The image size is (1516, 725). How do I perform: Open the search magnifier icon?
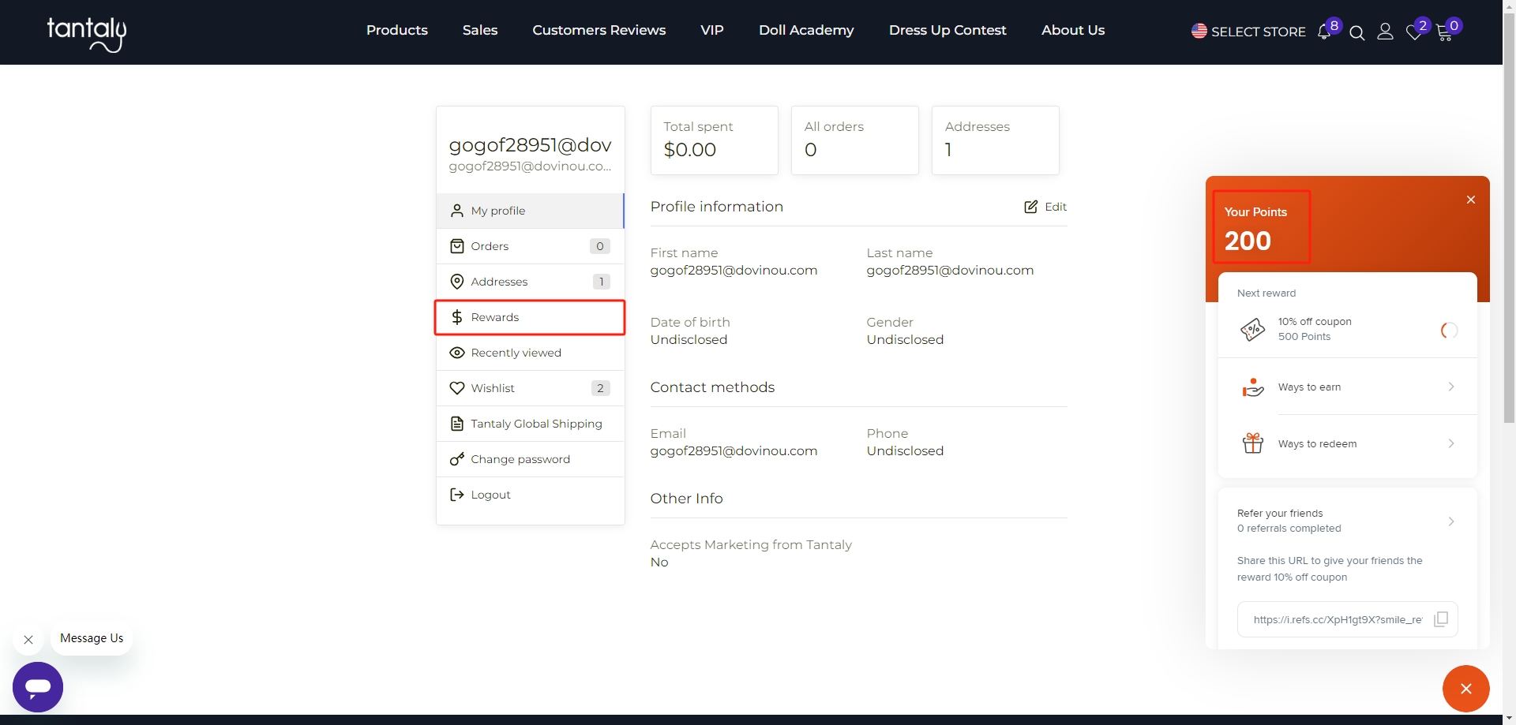tap(1357, 32)
